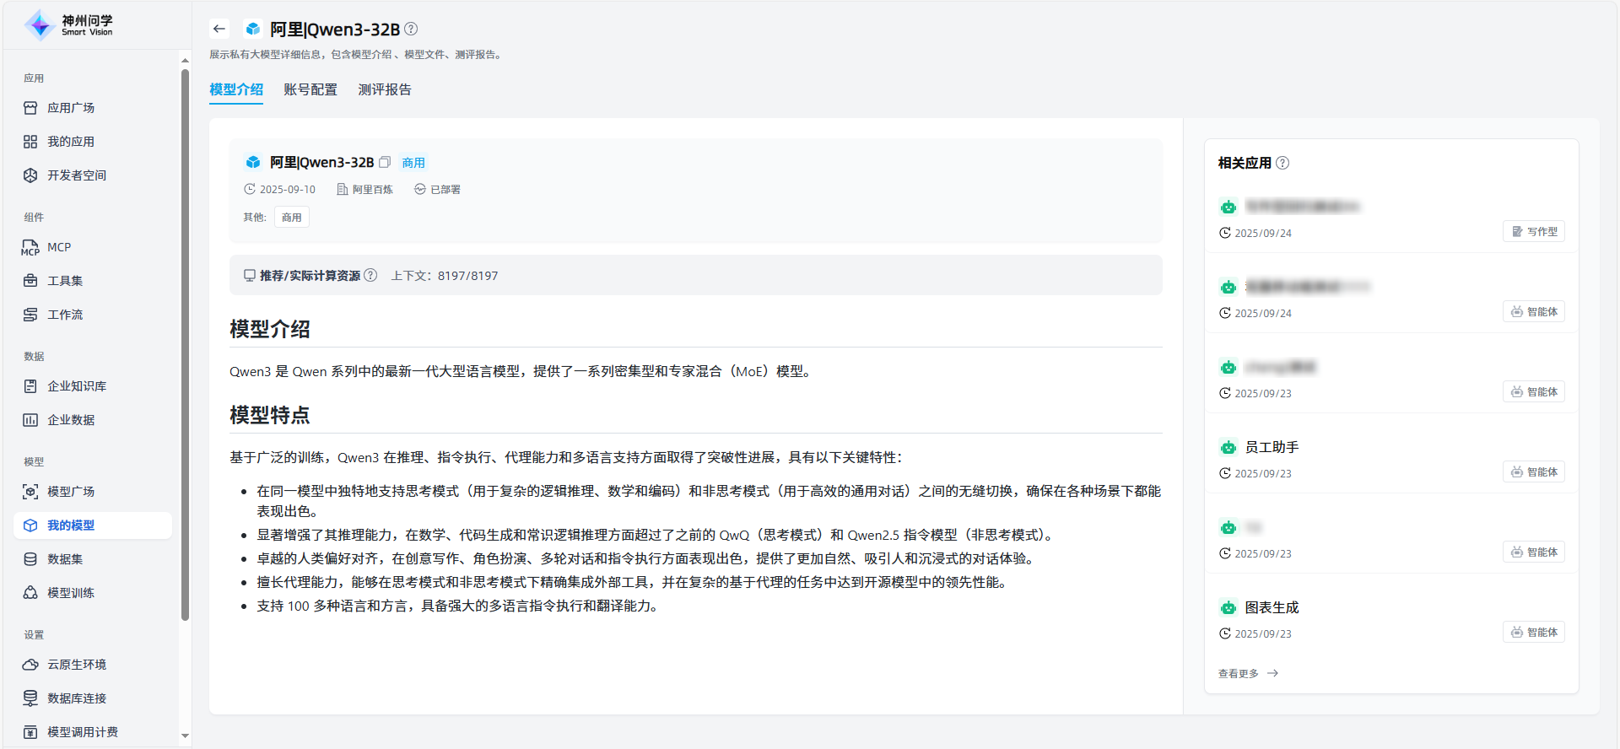
Task: Click the help icon next to 推荐/实际计算资源
Action: point(370,276)
